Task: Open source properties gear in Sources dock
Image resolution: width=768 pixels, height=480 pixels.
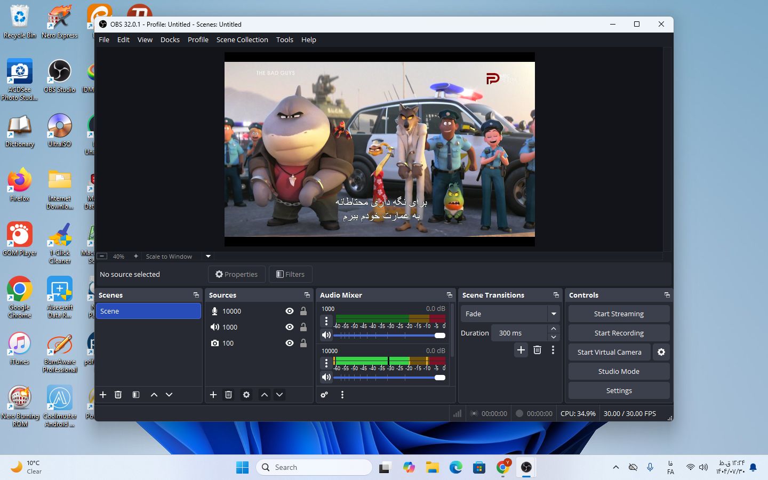Action: pos(246,395)
